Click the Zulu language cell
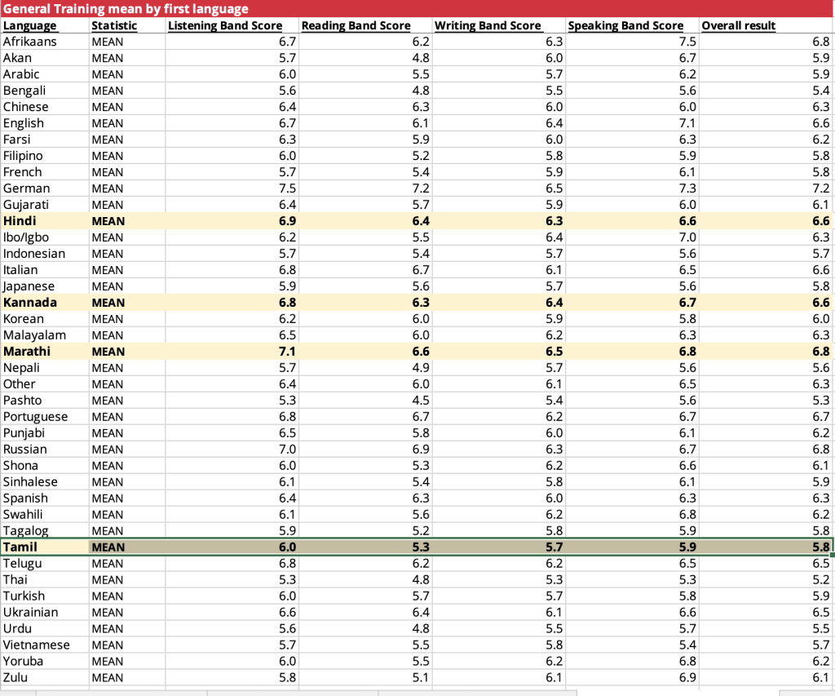The width and height of the screenshot is (835, 696). [17, 678]
